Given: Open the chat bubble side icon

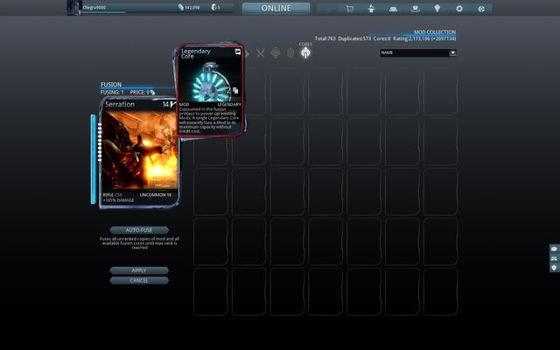Looking at the screenshot, I should pyautogui.click(x=554, y=248).
